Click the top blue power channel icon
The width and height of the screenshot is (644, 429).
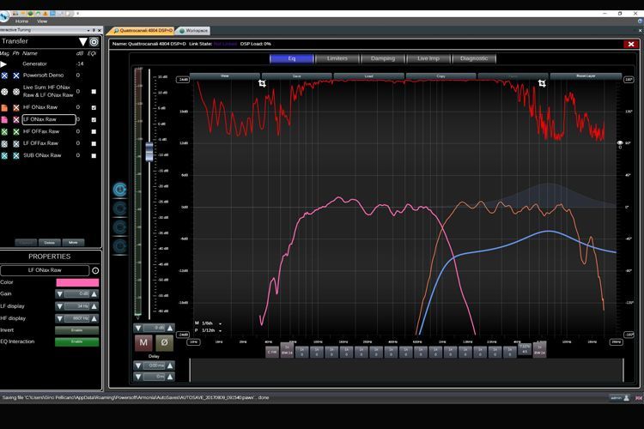tap(120, 189)
